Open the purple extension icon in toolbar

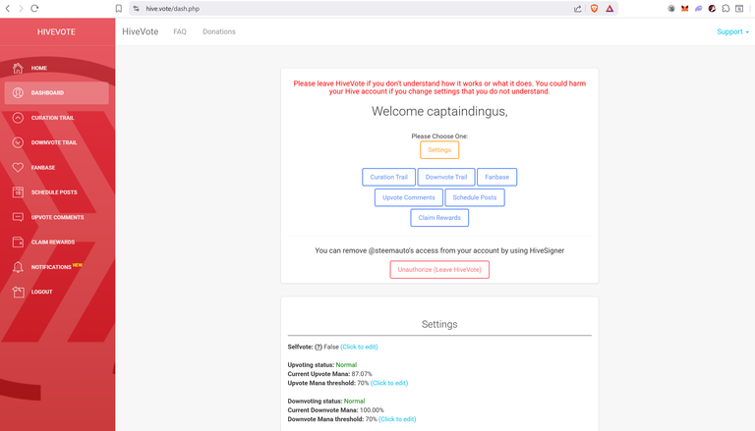coord(698,9)
